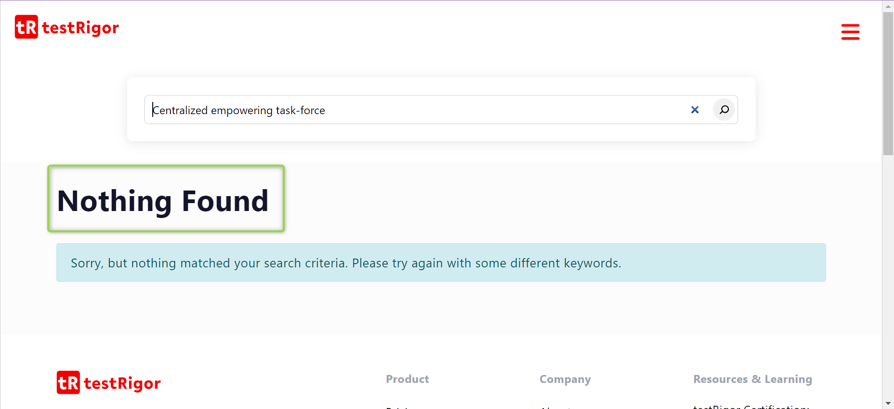Select the Resources & Learning footer heading

pyautogui.click(x=752, y=379)
